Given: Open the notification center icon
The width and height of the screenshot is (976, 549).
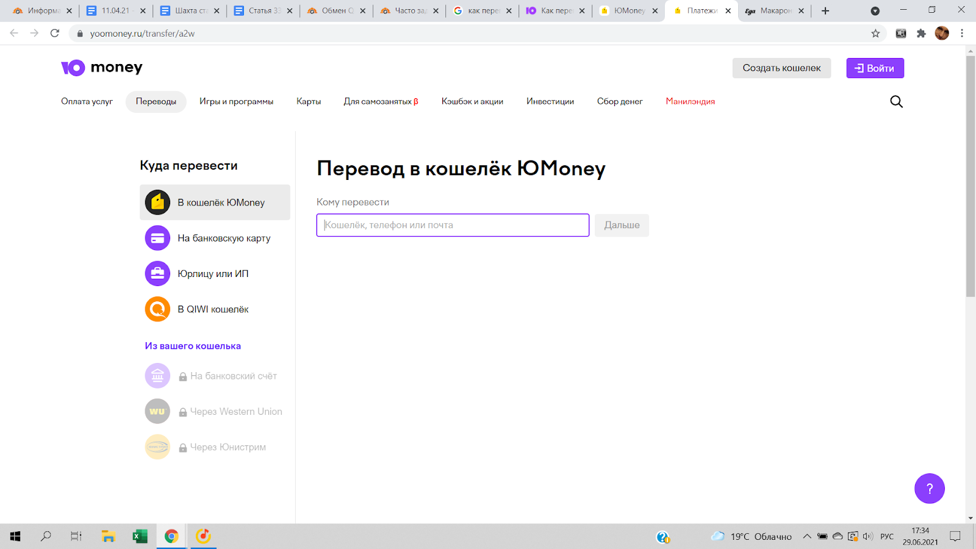Looking at the screenshot, I should click(955, 536).
